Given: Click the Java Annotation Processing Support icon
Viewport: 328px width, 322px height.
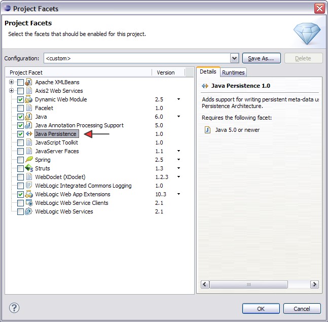Looking at the screenshot, I should (29, 125).
